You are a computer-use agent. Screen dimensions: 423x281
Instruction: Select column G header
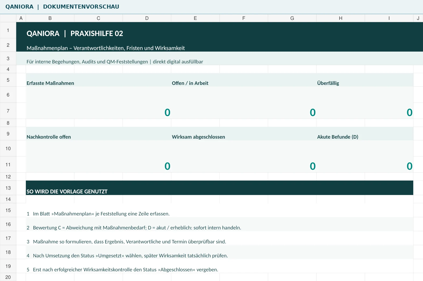click(292, 18)
